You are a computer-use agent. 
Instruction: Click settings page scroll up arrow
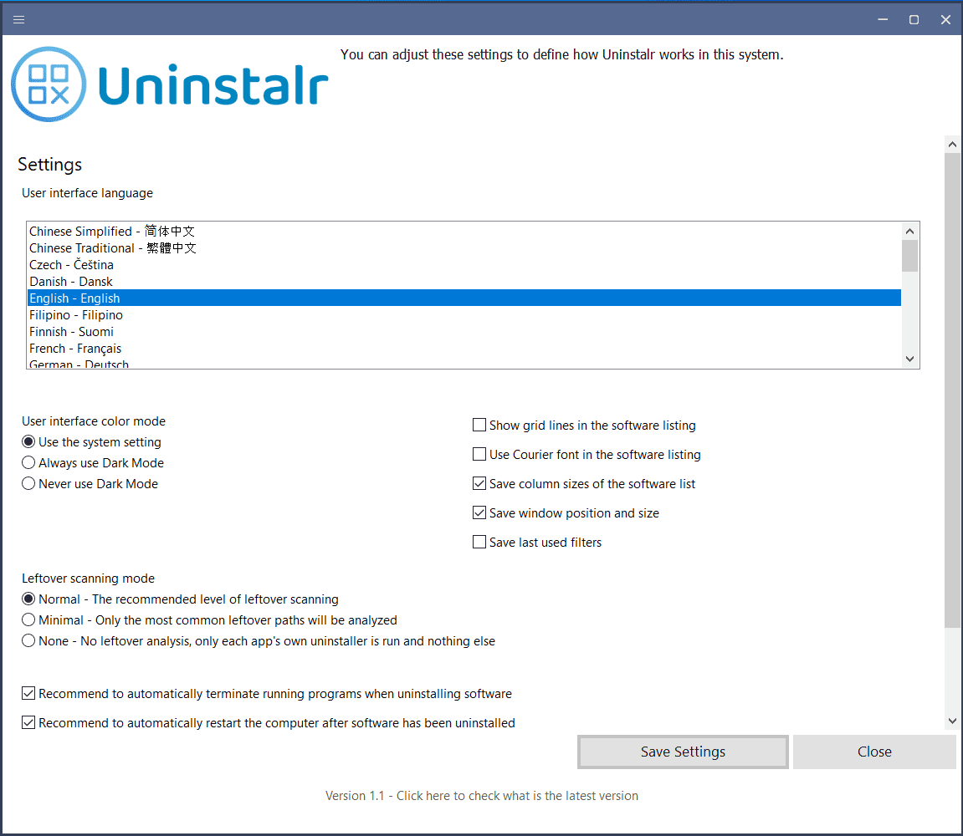[x=953, y=145]
